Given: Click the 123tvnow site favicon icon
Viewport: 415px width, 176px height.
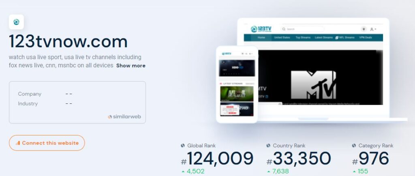Looking at the screenshot, I should coord(16,22).
